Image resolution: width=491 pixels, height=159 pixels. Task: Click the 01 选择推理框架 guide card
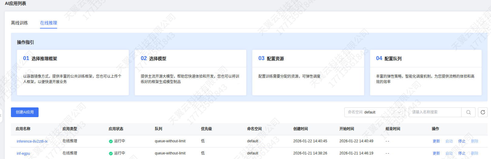(x=73, y=73)
